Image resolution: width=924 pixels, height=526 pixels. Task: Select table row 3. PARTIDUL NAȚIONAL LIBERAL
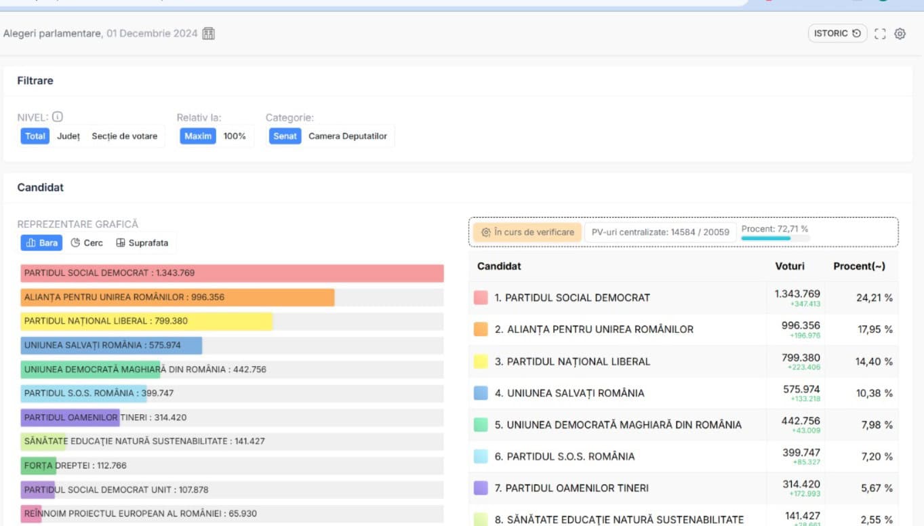[683, 361]
